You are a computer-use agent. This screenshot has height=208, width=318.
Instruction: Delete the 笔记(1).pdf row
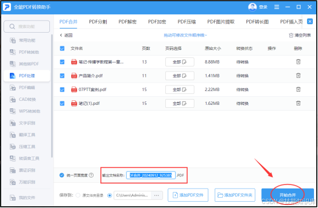(298, 103)
